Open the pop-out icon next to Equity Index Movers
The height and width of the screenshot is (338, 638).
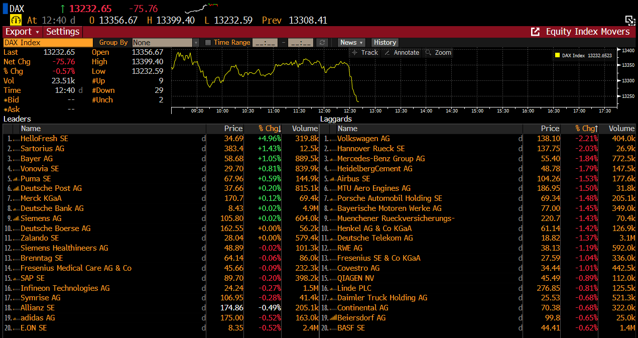click(x=535, y=32)
